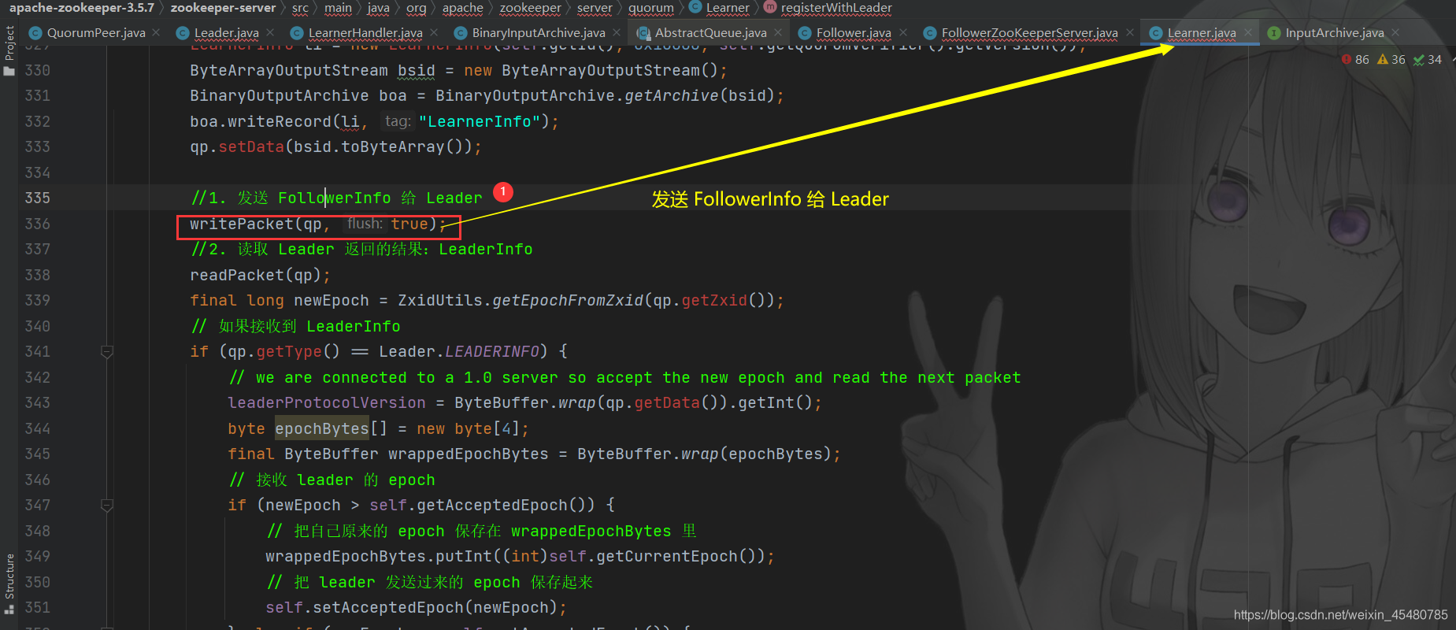
Task: Click BinaryOutputArchive.getArchive on line 331
Action: 577,95
